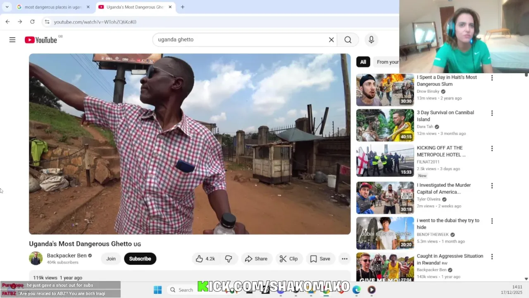Image resolution: width=529 pixels, height=298 pixels.
Task: Open the tab search dropdown arrow
Action: pos(7,7)
